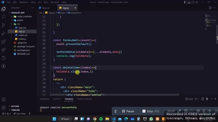Open the File menu

click(x=8, y=2)
